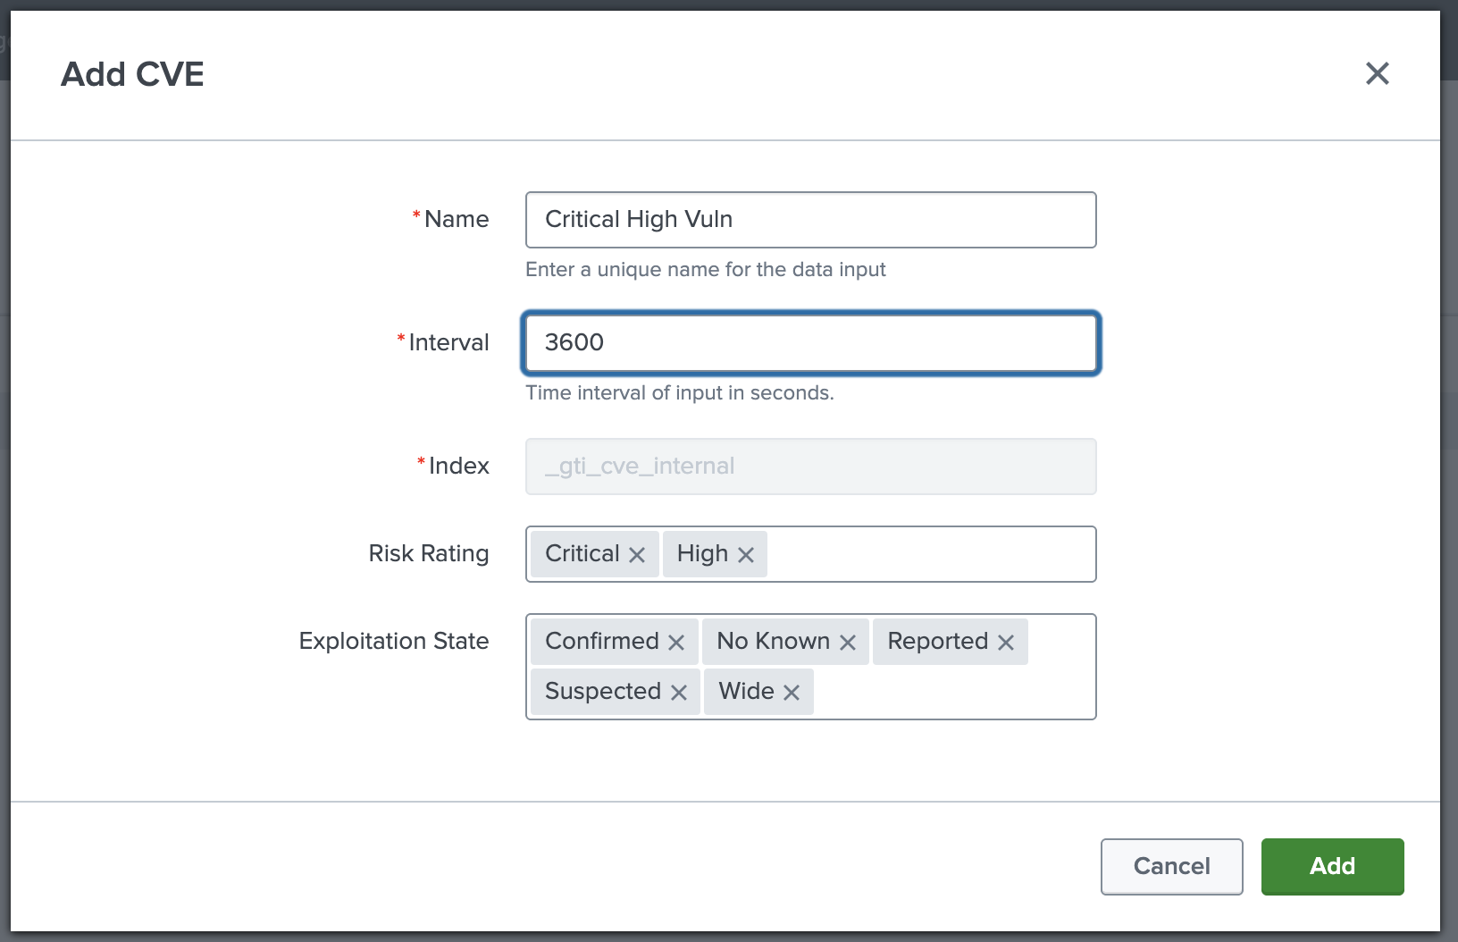Focus the Name text field
Viewport: 1458px width, 942px height.
(810, 220)
